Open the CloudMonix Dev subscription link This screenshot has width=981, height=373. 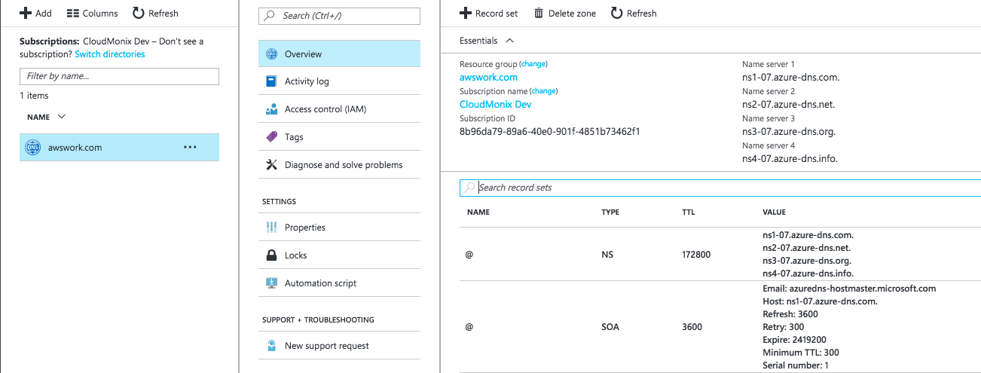(495, 105)
